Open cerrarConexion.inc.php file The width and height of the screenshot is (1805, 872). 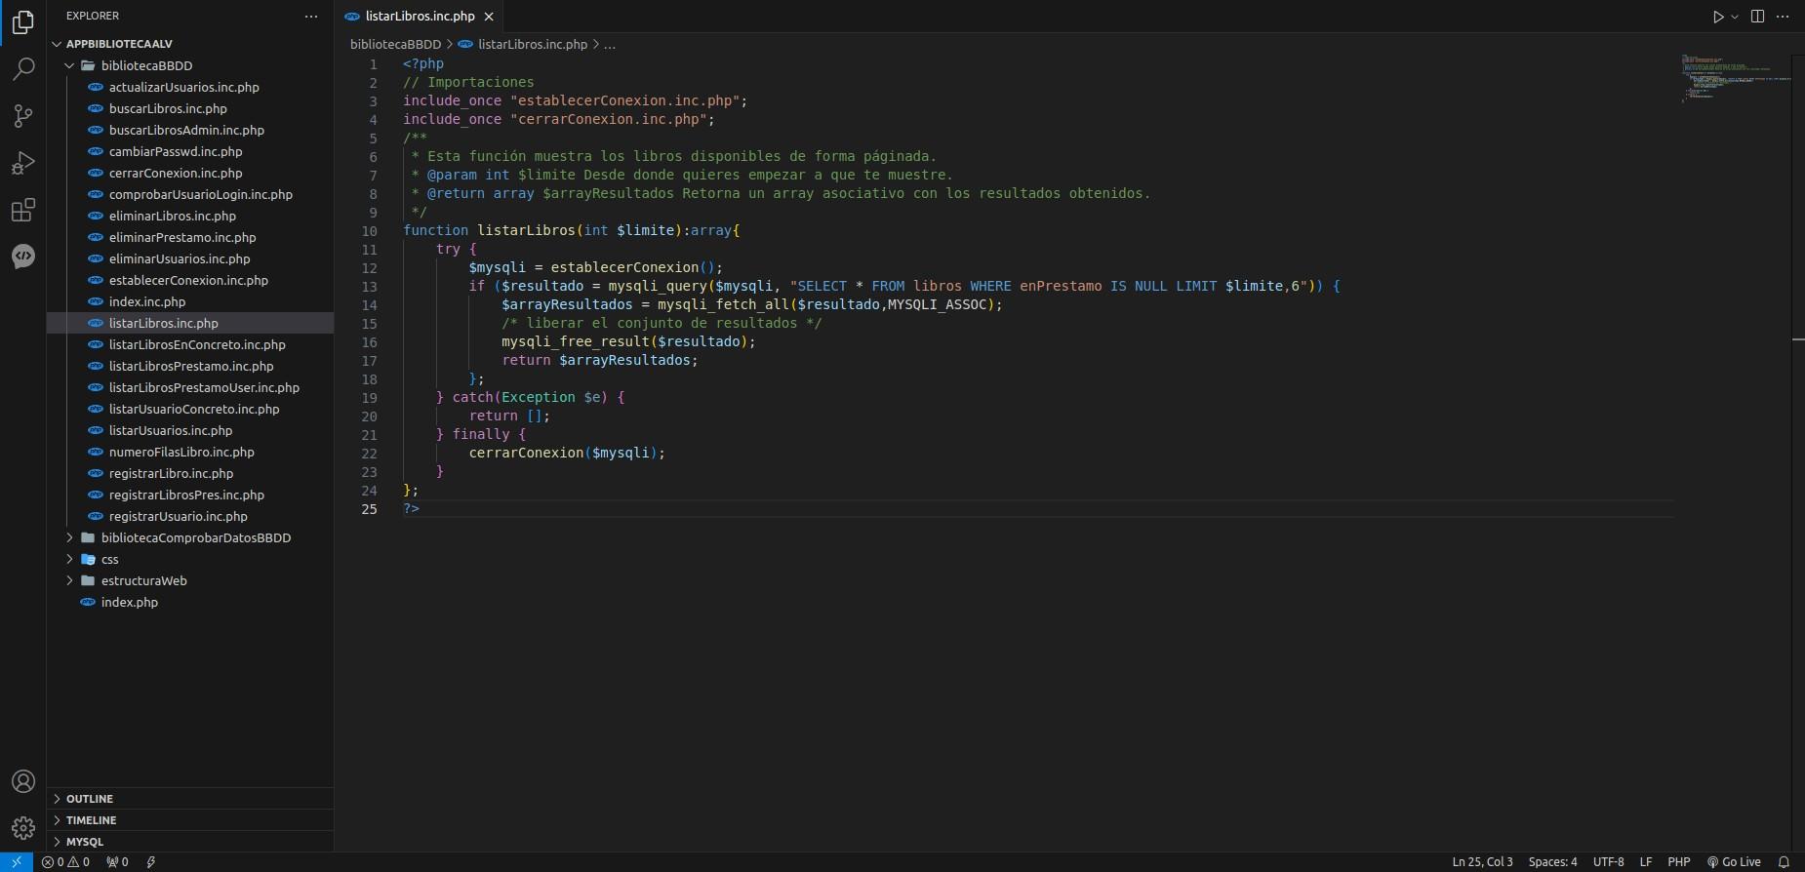point(190,173)
